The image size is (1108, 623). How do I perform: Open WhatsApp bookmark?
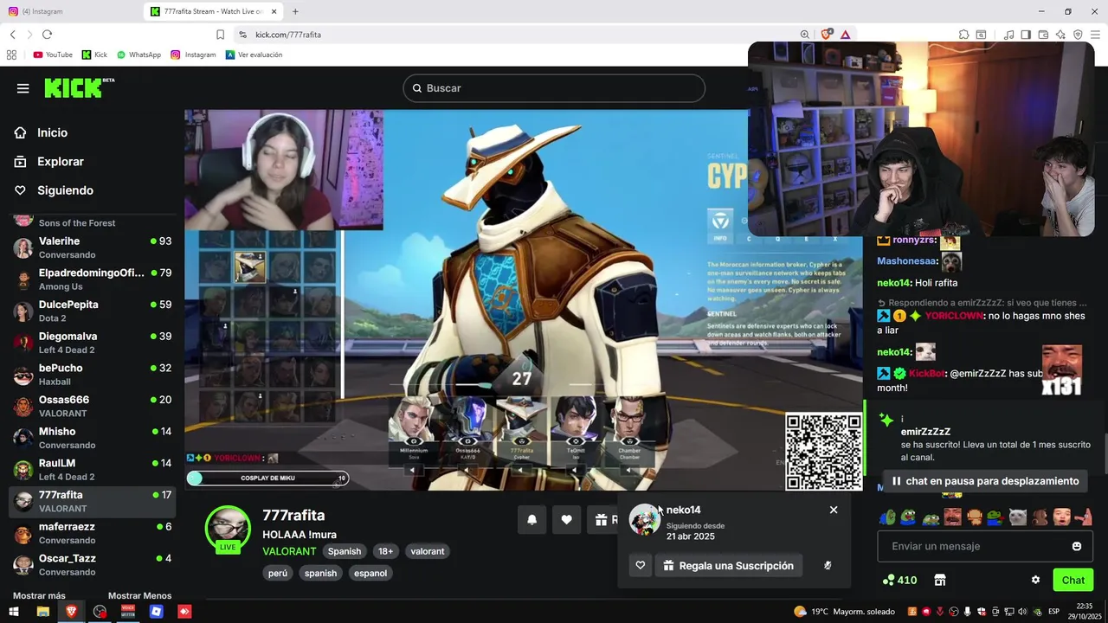click(138, 55)
